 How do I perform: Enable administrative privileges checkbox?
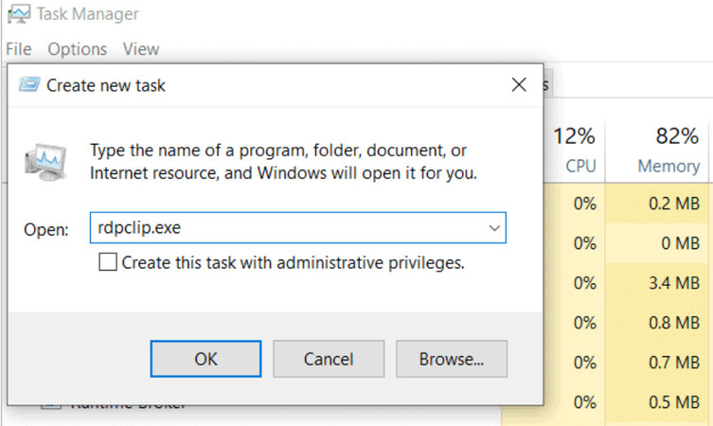(108, 262)
